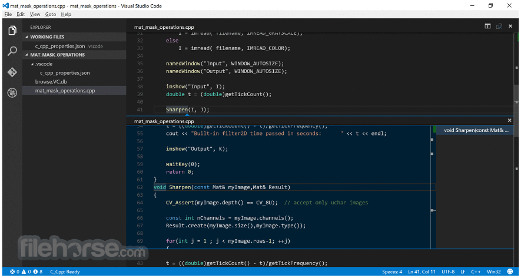
Task: Change end of line sequence LF
Action: (463, 272)
